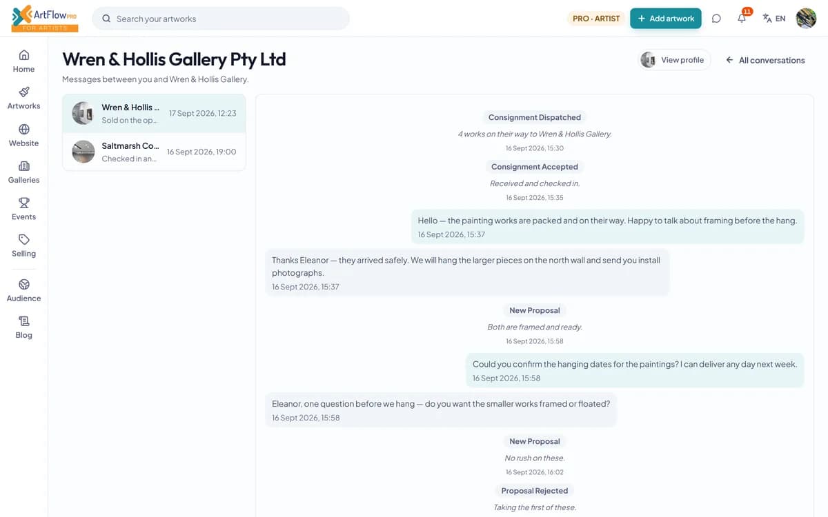
Task: Click '4 works on their way' text
Action: (x=535, y=134)
